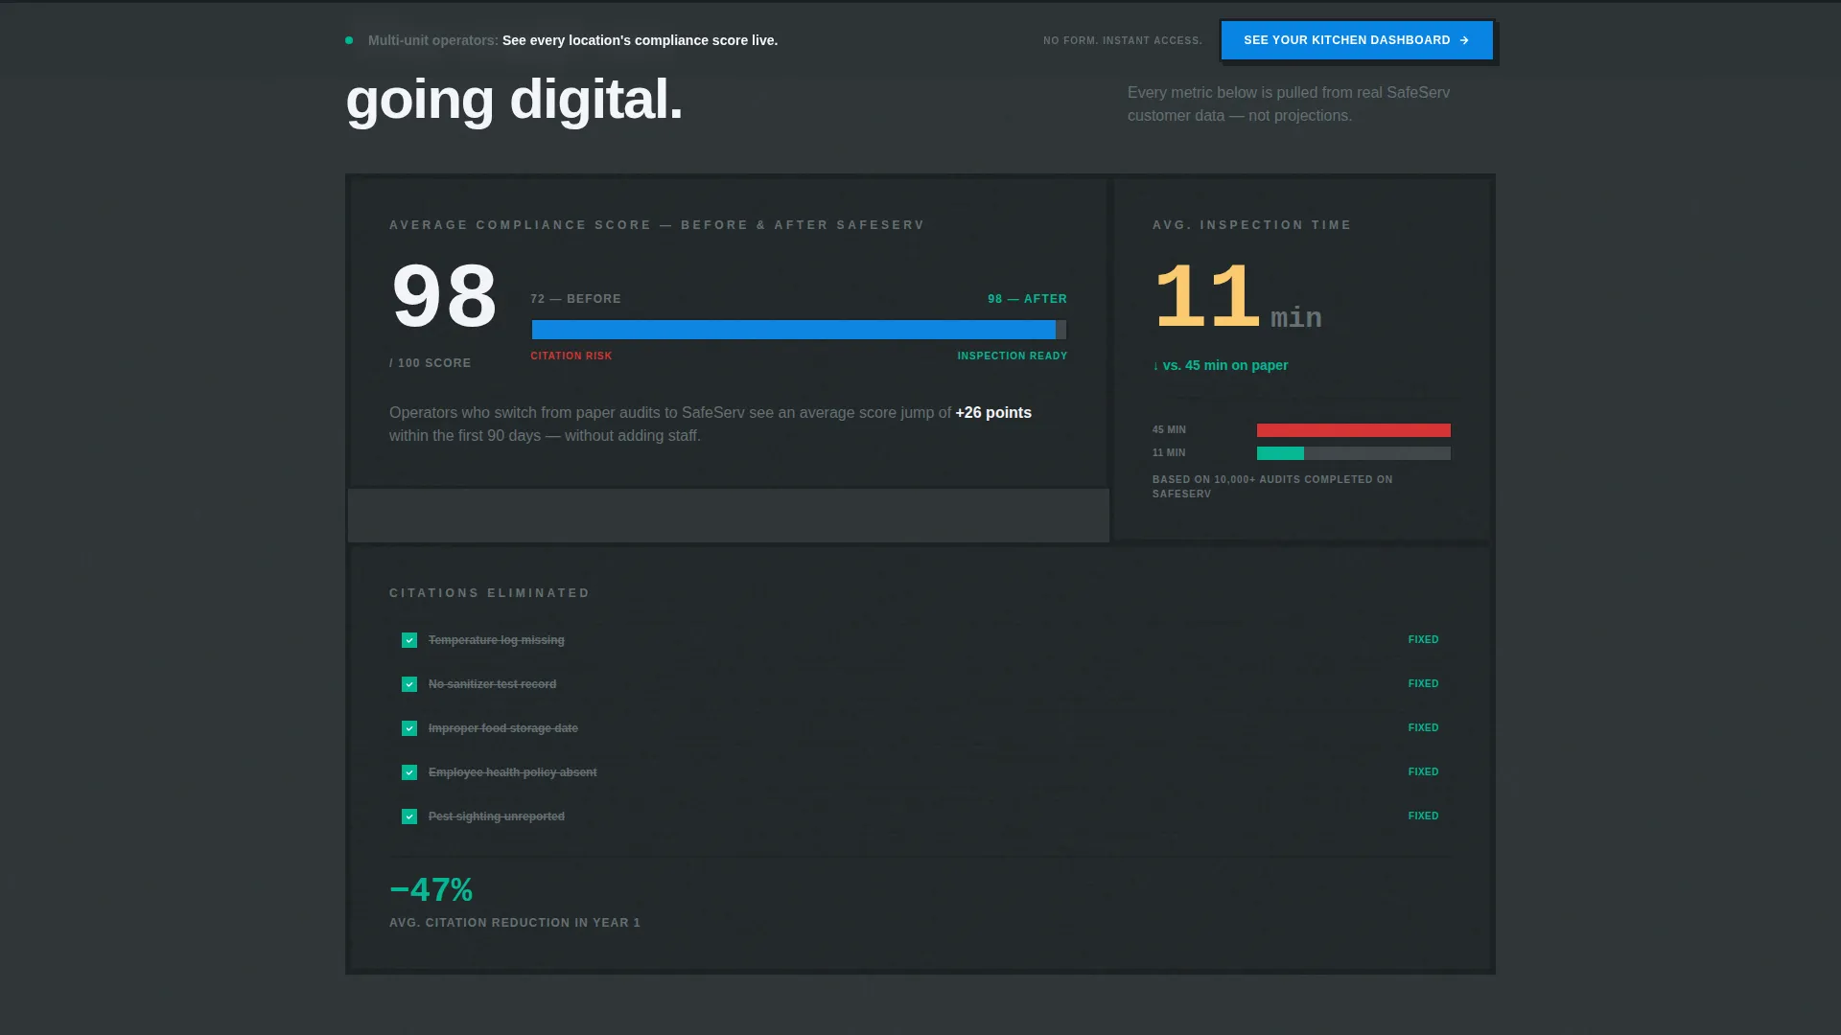Click the blue compliance score progress bar
Image resolution: width=1841 pixels, height=1035 pixels.
(x=794, y=330)
